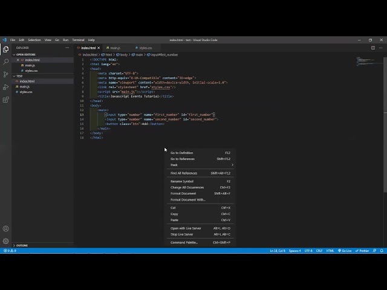Expand the Peek submenu arrow
Image resolution: width=387 pixels, height=290 pixels.
(232, 165)
